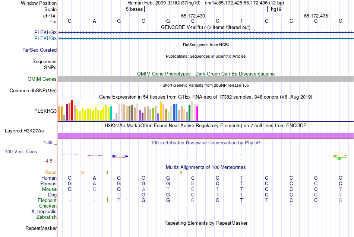
Task: Click the H3K27Ac Mark track title
Action: [x=205, y=126]
